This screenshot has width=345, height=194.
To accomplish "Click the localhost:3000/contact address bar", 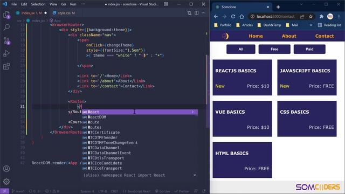I will tap(275, 17).
